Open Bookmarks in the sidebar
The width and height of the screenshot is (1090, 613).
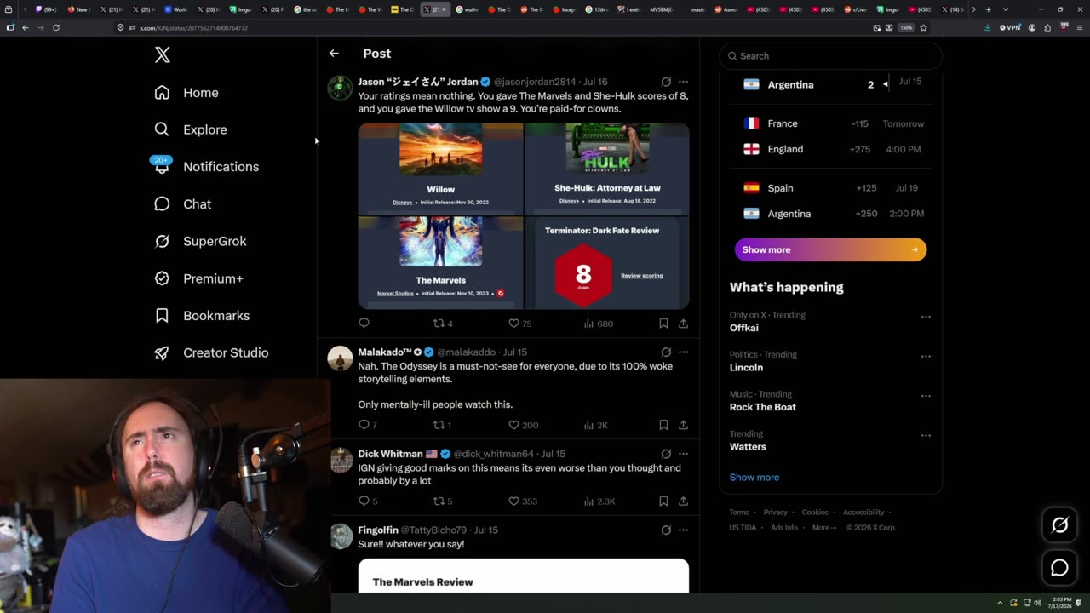(202, 316)
